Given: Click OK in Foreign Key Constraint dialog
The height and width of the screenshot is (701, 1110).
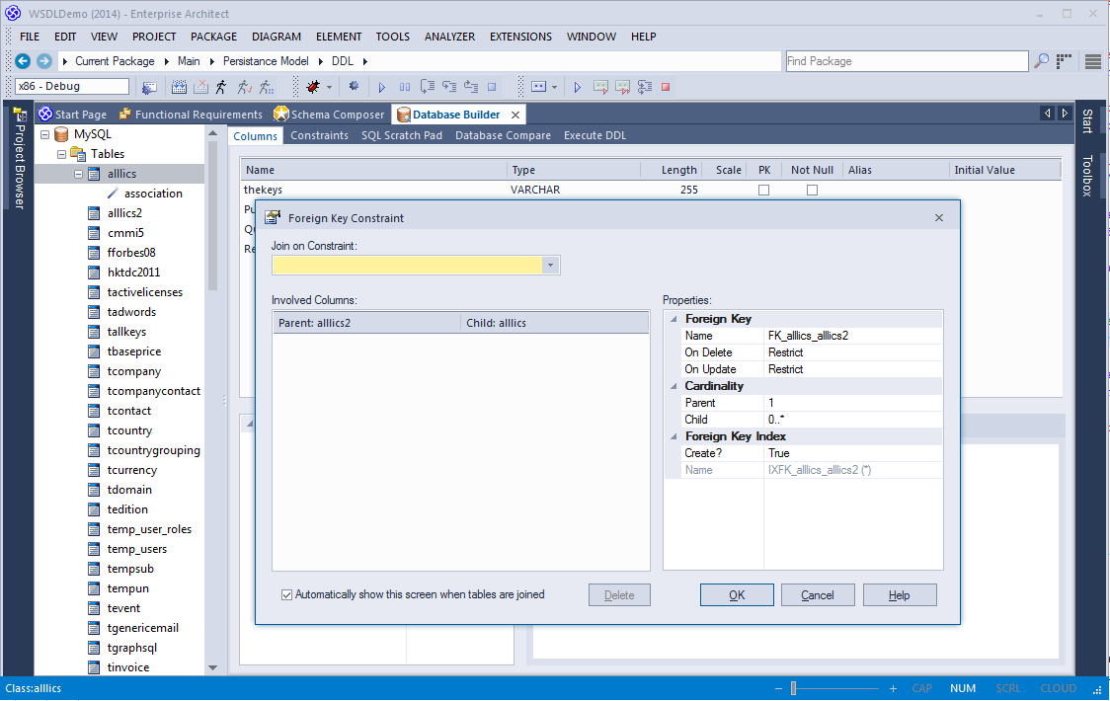Looking at the screenshot, I should (737, 594).
